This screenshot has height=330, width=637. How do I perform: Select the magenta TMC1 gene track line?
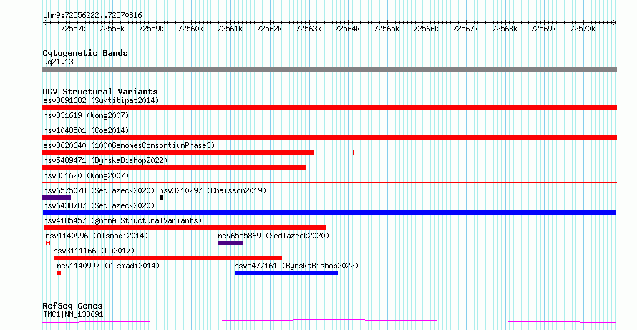click(x=329, y=321)
